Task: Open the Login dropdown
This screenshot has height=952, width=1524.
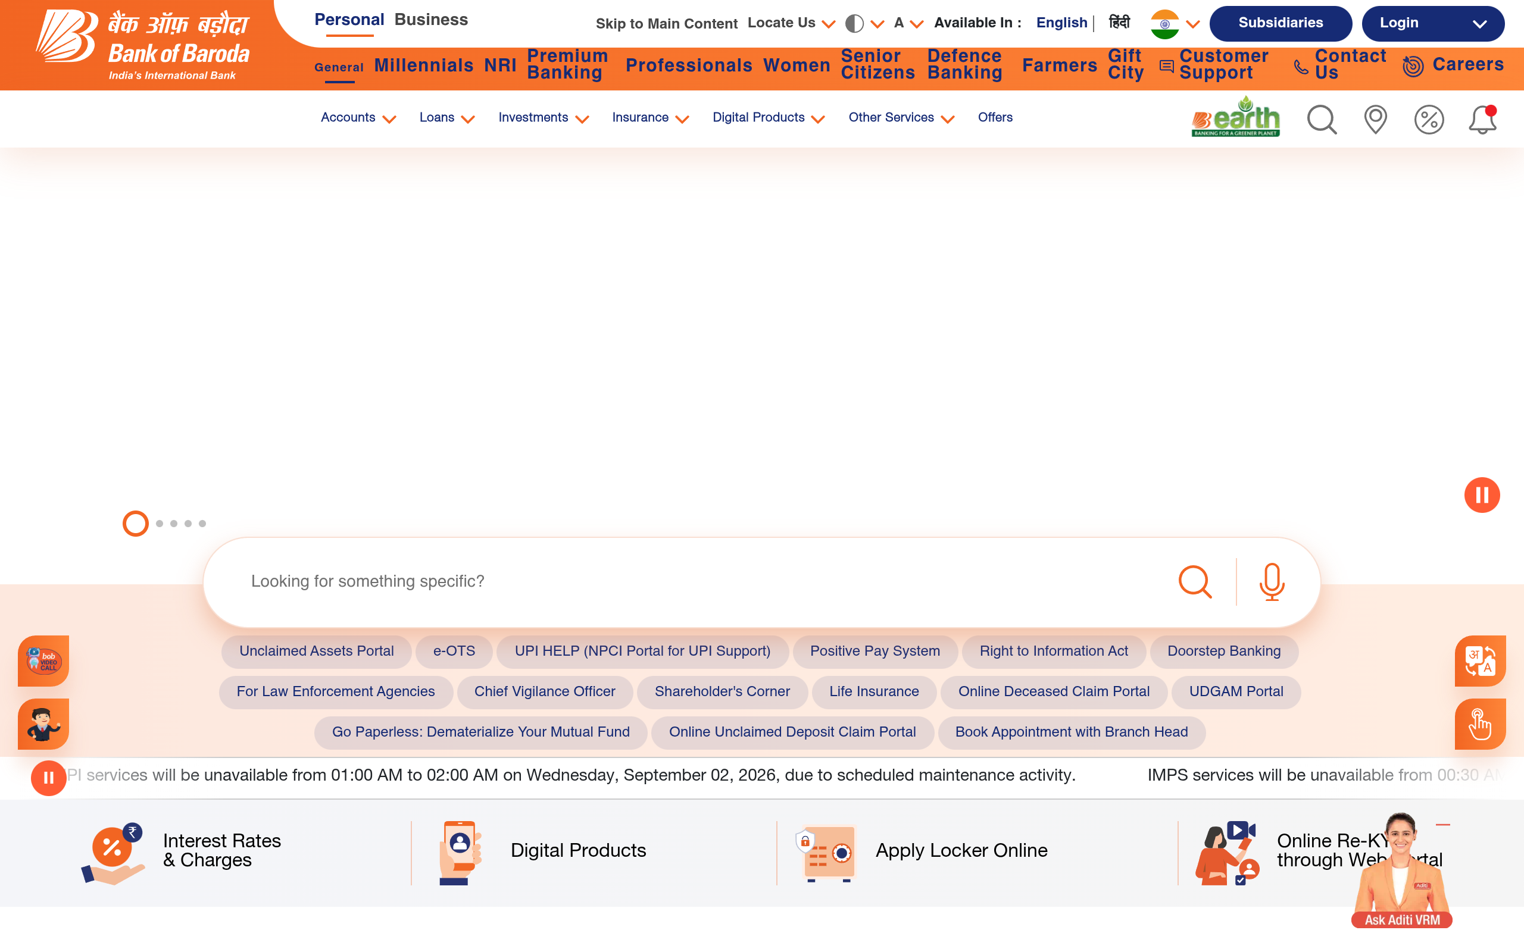Action: pyautogui.click(x=1433, y=23)
